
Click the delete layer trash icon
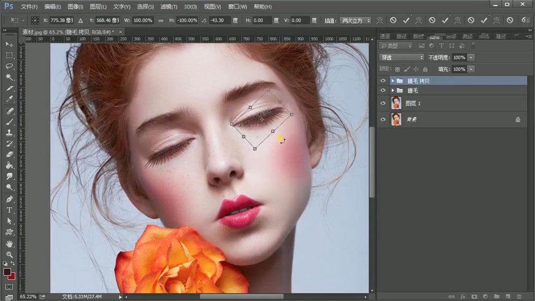519,296
